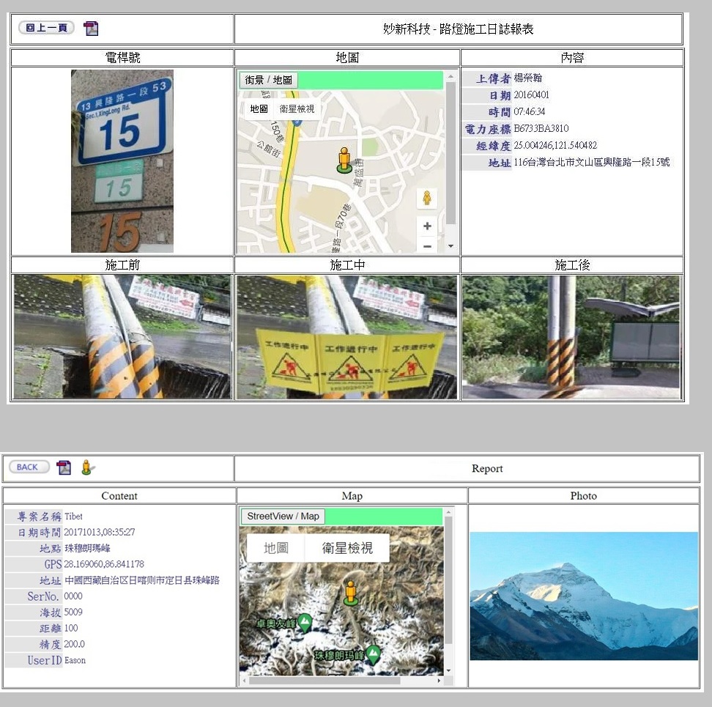The width and height of the screenshot is (712, 707).
Task: Select the 卓奧友峰 mountain marker on the map
Action: pos(305,623)
